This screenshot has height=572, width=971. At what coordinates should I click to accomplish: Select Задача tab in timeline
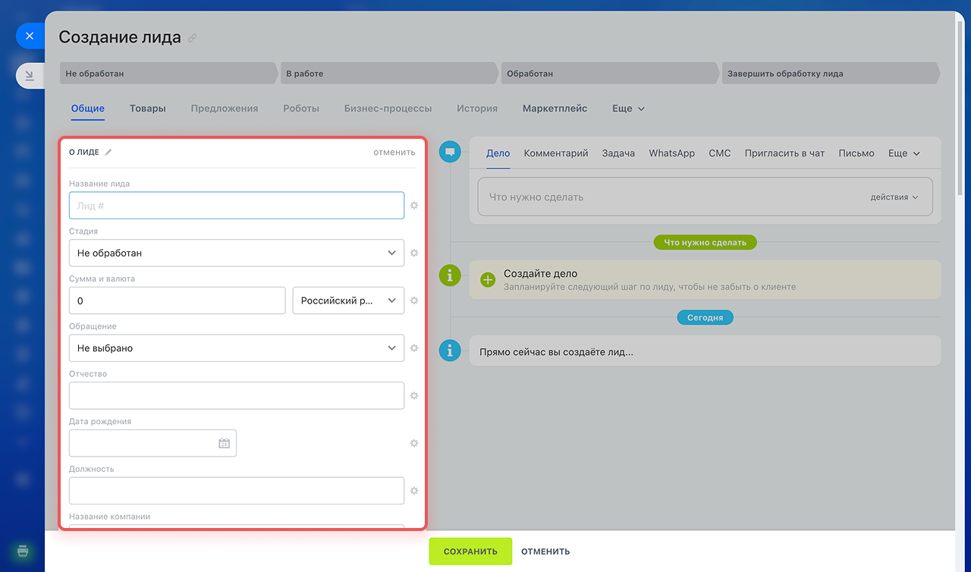[x=618, y=153]
